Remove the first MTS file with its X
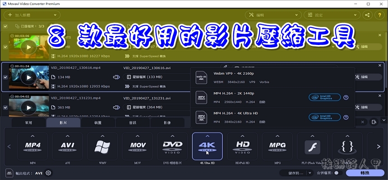This screenshot has height=180, width=388. pos(380,35)
